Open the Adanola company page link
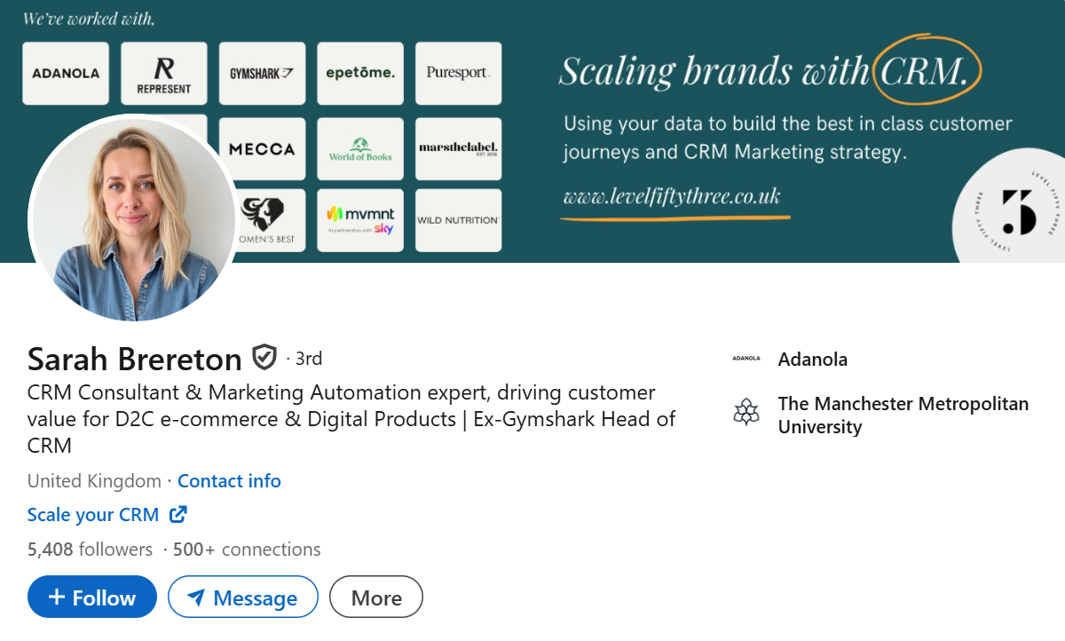Viewport: 1065px width, 641px height. [x=813, y=359]
